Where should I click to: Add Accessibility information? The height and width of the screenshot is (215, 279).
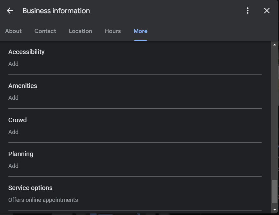coord(13,64)
